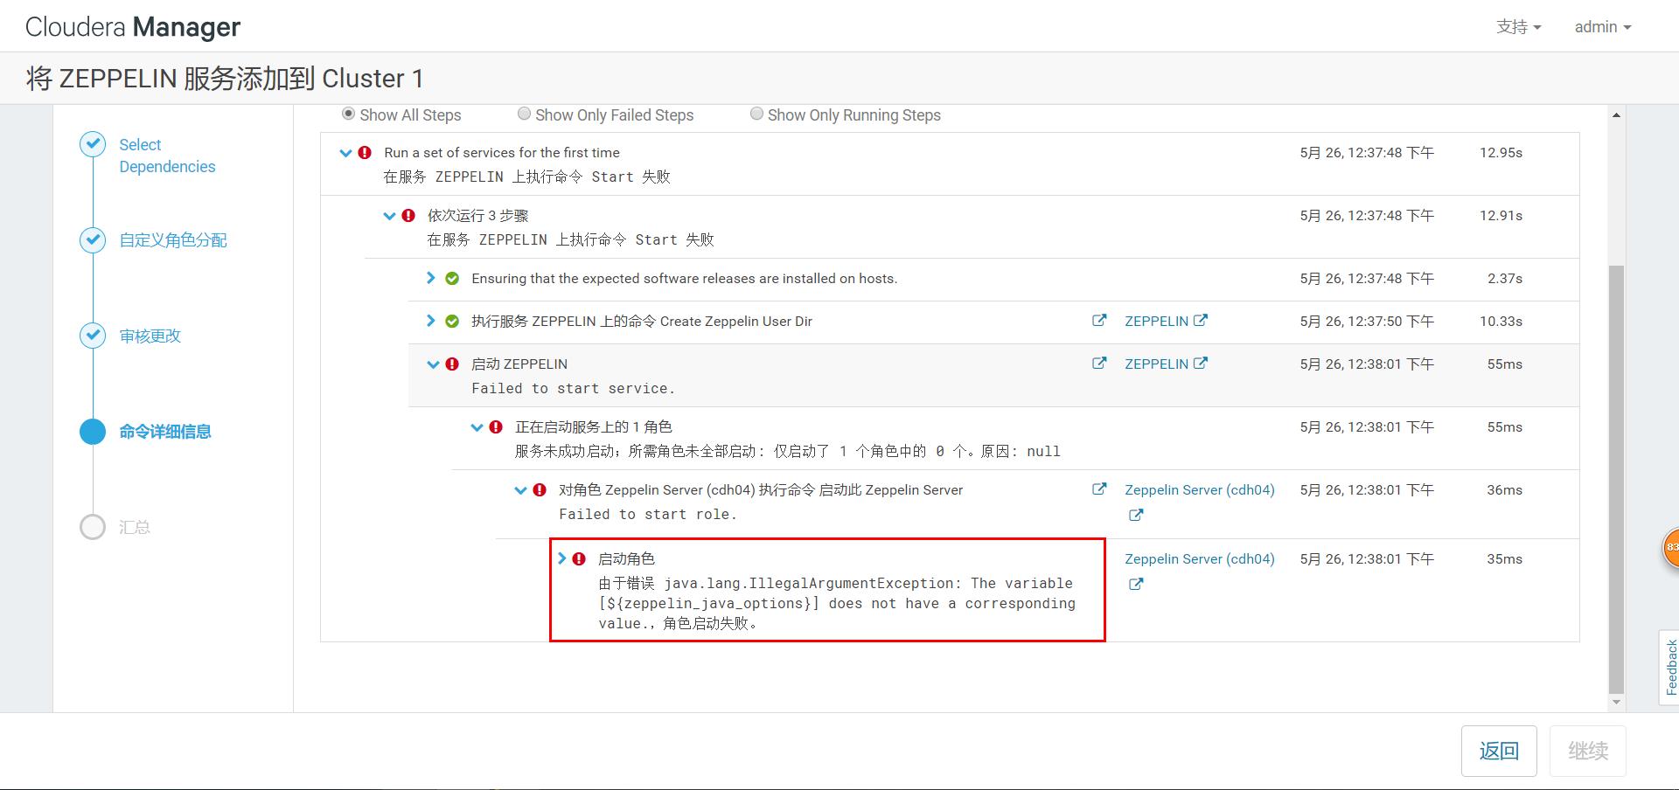Click the red error icon on Run a set of services
The width and height of the screenshot is (1679, 790).
(366, 152)
